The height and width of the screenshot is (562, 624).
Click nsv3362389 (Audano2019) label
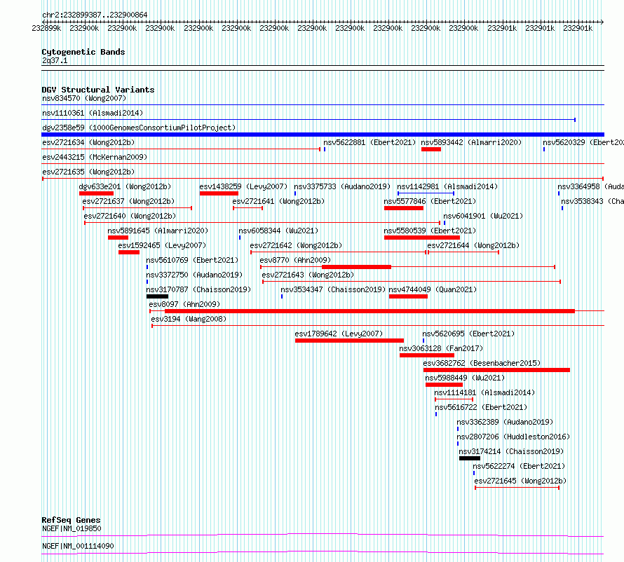tap(505, 422)
